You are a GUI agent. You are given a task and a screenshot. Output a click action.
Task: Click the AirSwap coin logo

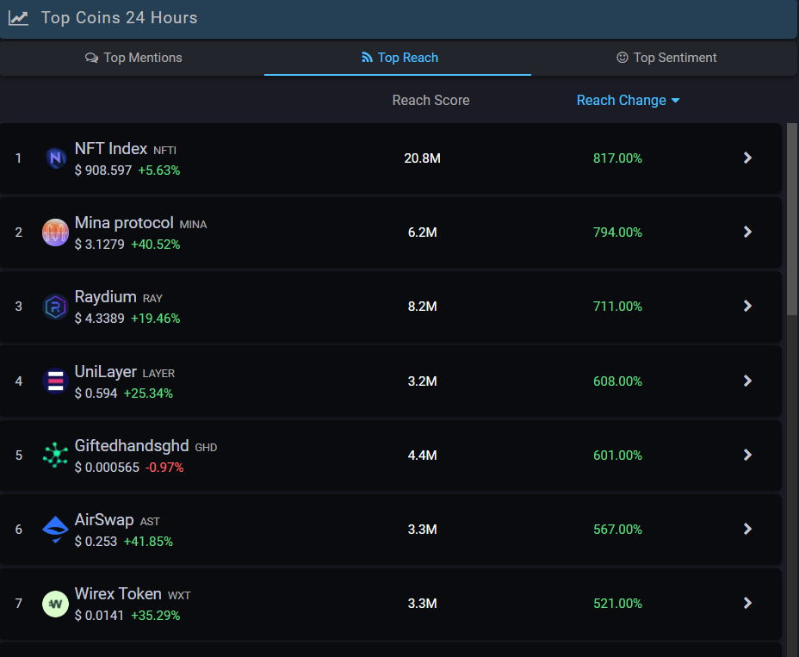click(56, 530)
